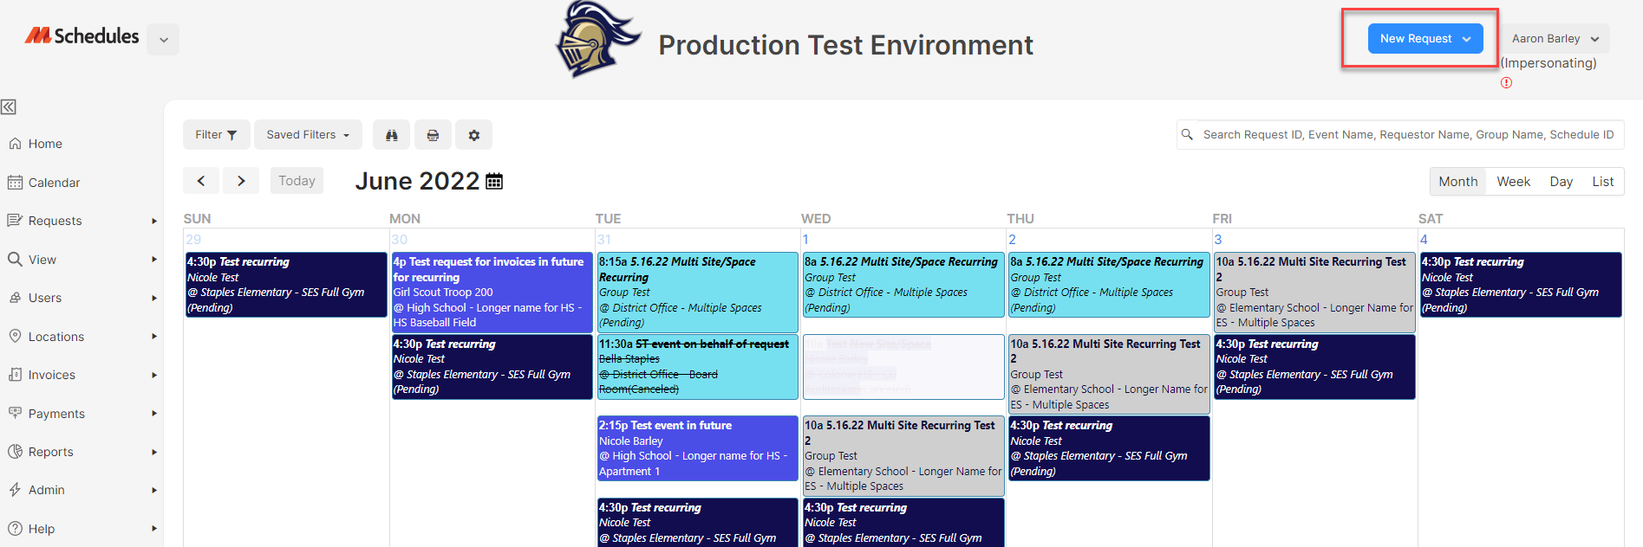Click the Filter button
Image resolution: width=1643 pixels, height=547 pixels.
[216, 135]
